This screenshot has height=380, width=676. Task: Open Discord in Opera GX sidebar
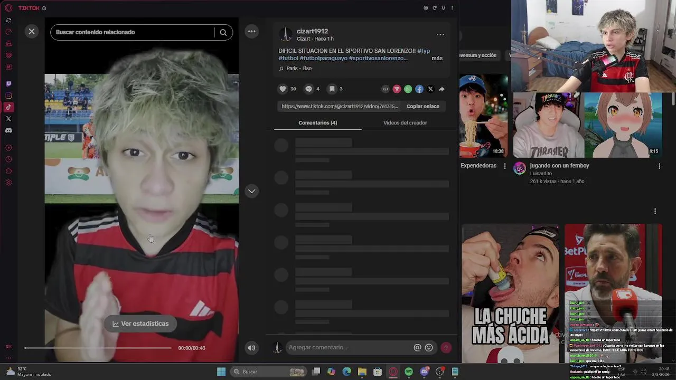click(8, 130)
